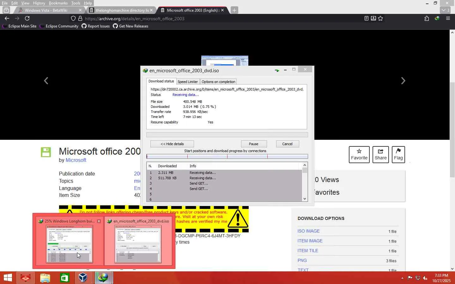Viewport: 455px width, 284px height.
Task: Open a new browser tab with plus
Action: point(234,10)
